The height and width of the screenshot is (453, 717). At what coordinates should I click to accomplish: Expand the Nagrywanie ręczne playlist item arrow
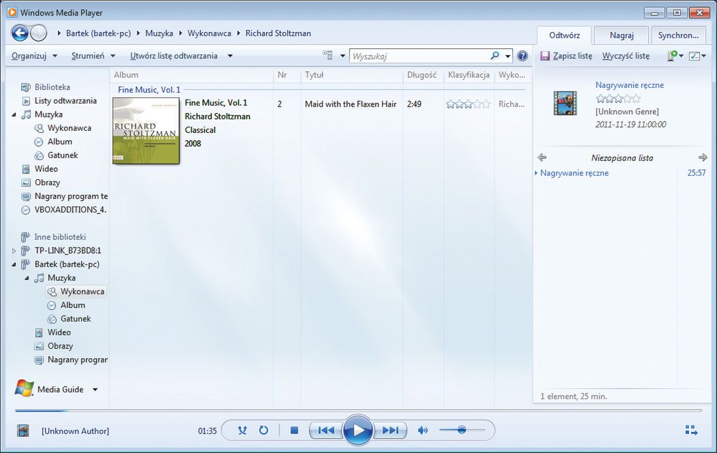tap(536, 173)
